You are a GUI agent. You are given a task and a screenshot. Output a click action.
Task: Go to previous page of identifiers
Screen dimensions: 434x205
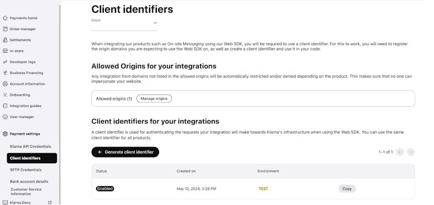400,152
